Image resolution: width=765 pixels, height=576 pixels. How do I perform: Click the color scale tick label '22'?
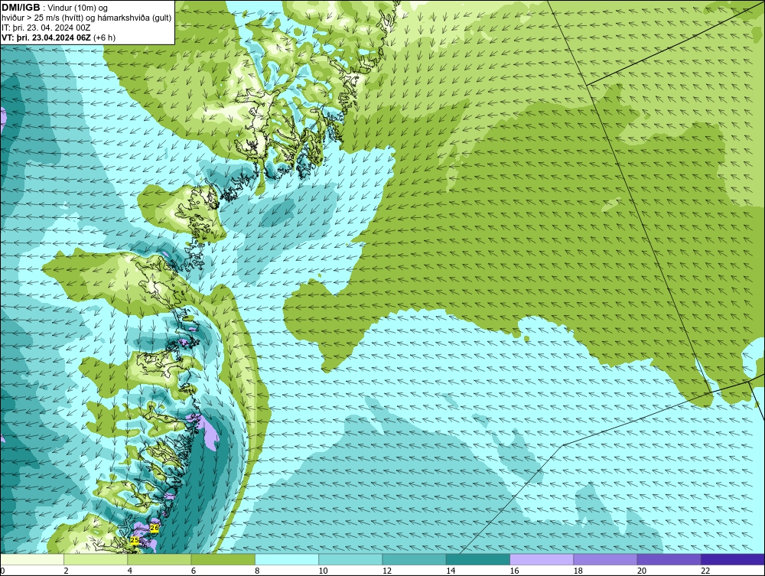pos(705,571)
